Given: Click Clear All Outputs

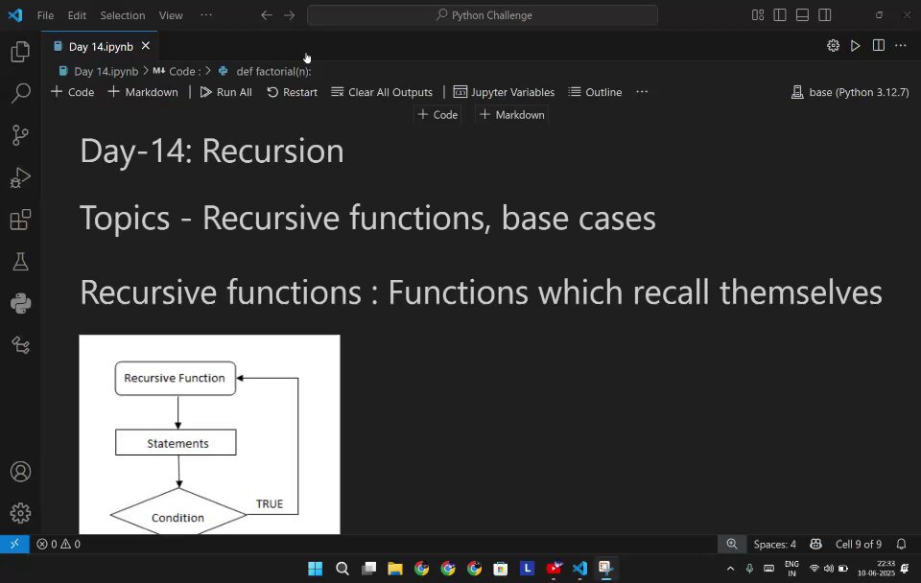Looking at the screenshot, I should pyautogui.click(x=382, y=92).
